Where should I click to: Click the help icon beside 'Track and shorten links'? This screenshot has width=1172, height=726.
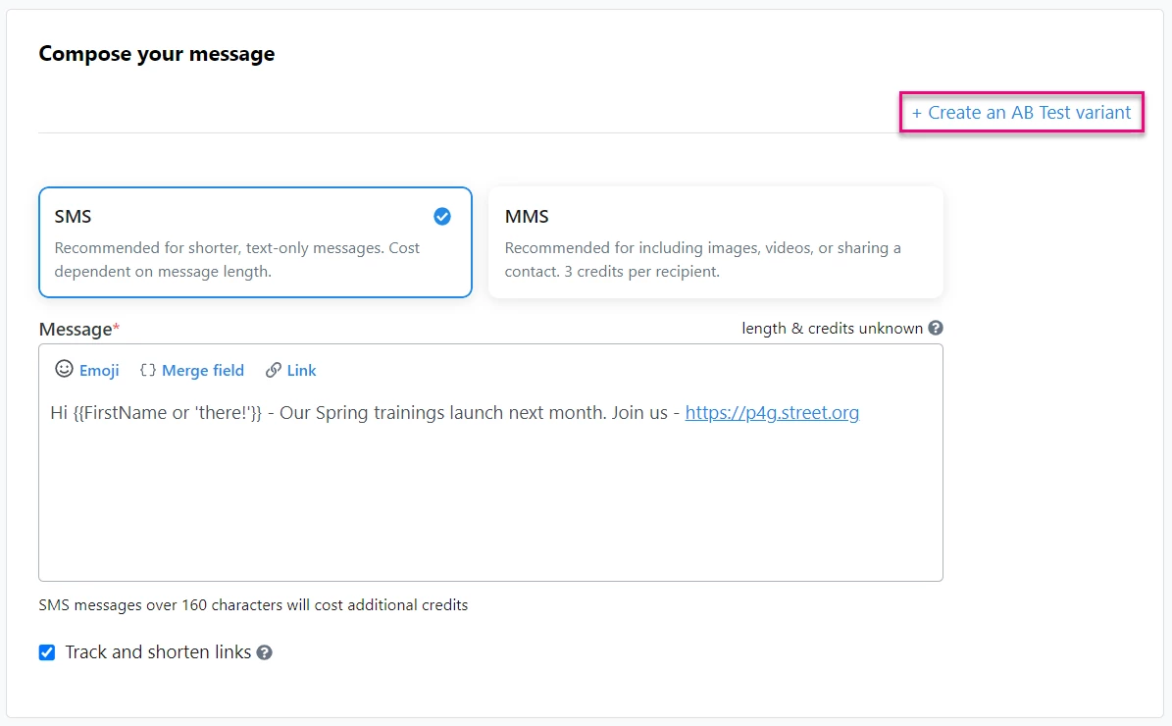coord(263,651)
